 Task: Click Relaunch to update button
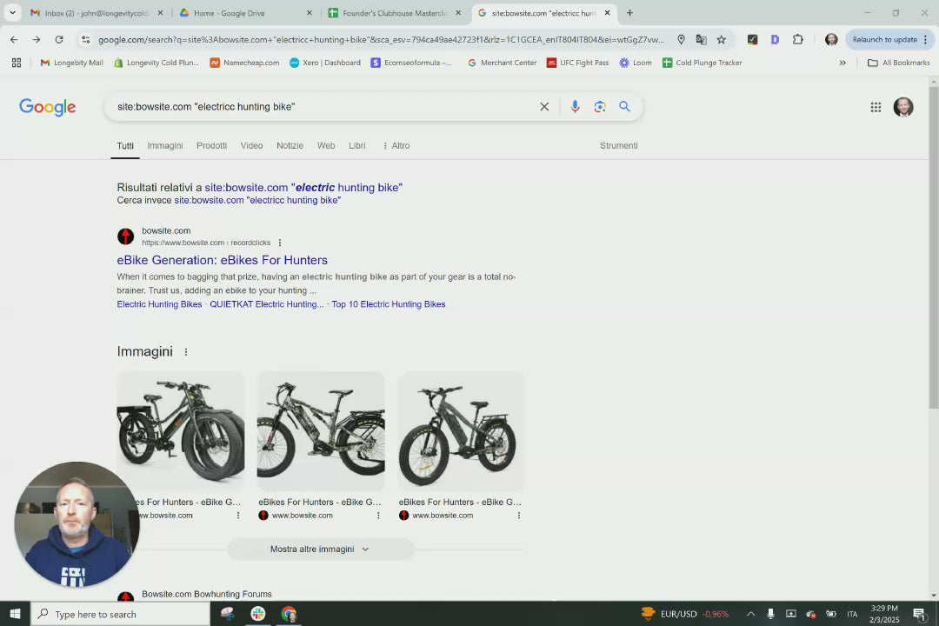coord(884,39)
